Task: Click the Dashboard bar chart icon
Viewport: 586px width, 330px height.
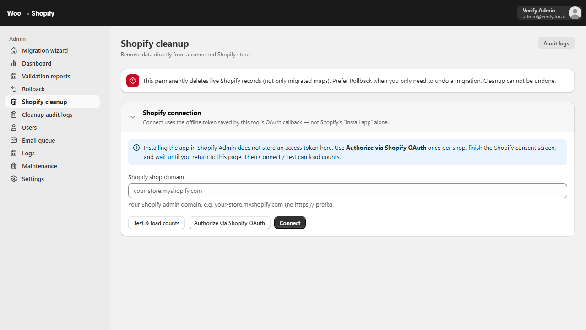Action: point(14,63)
